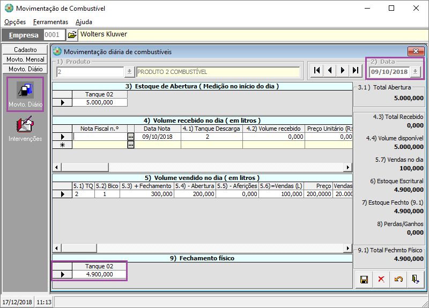Click the Volume recebido horizontal scrollbar thumb
429x308 pixels.
pyautogui.click(x=85, y=167)
